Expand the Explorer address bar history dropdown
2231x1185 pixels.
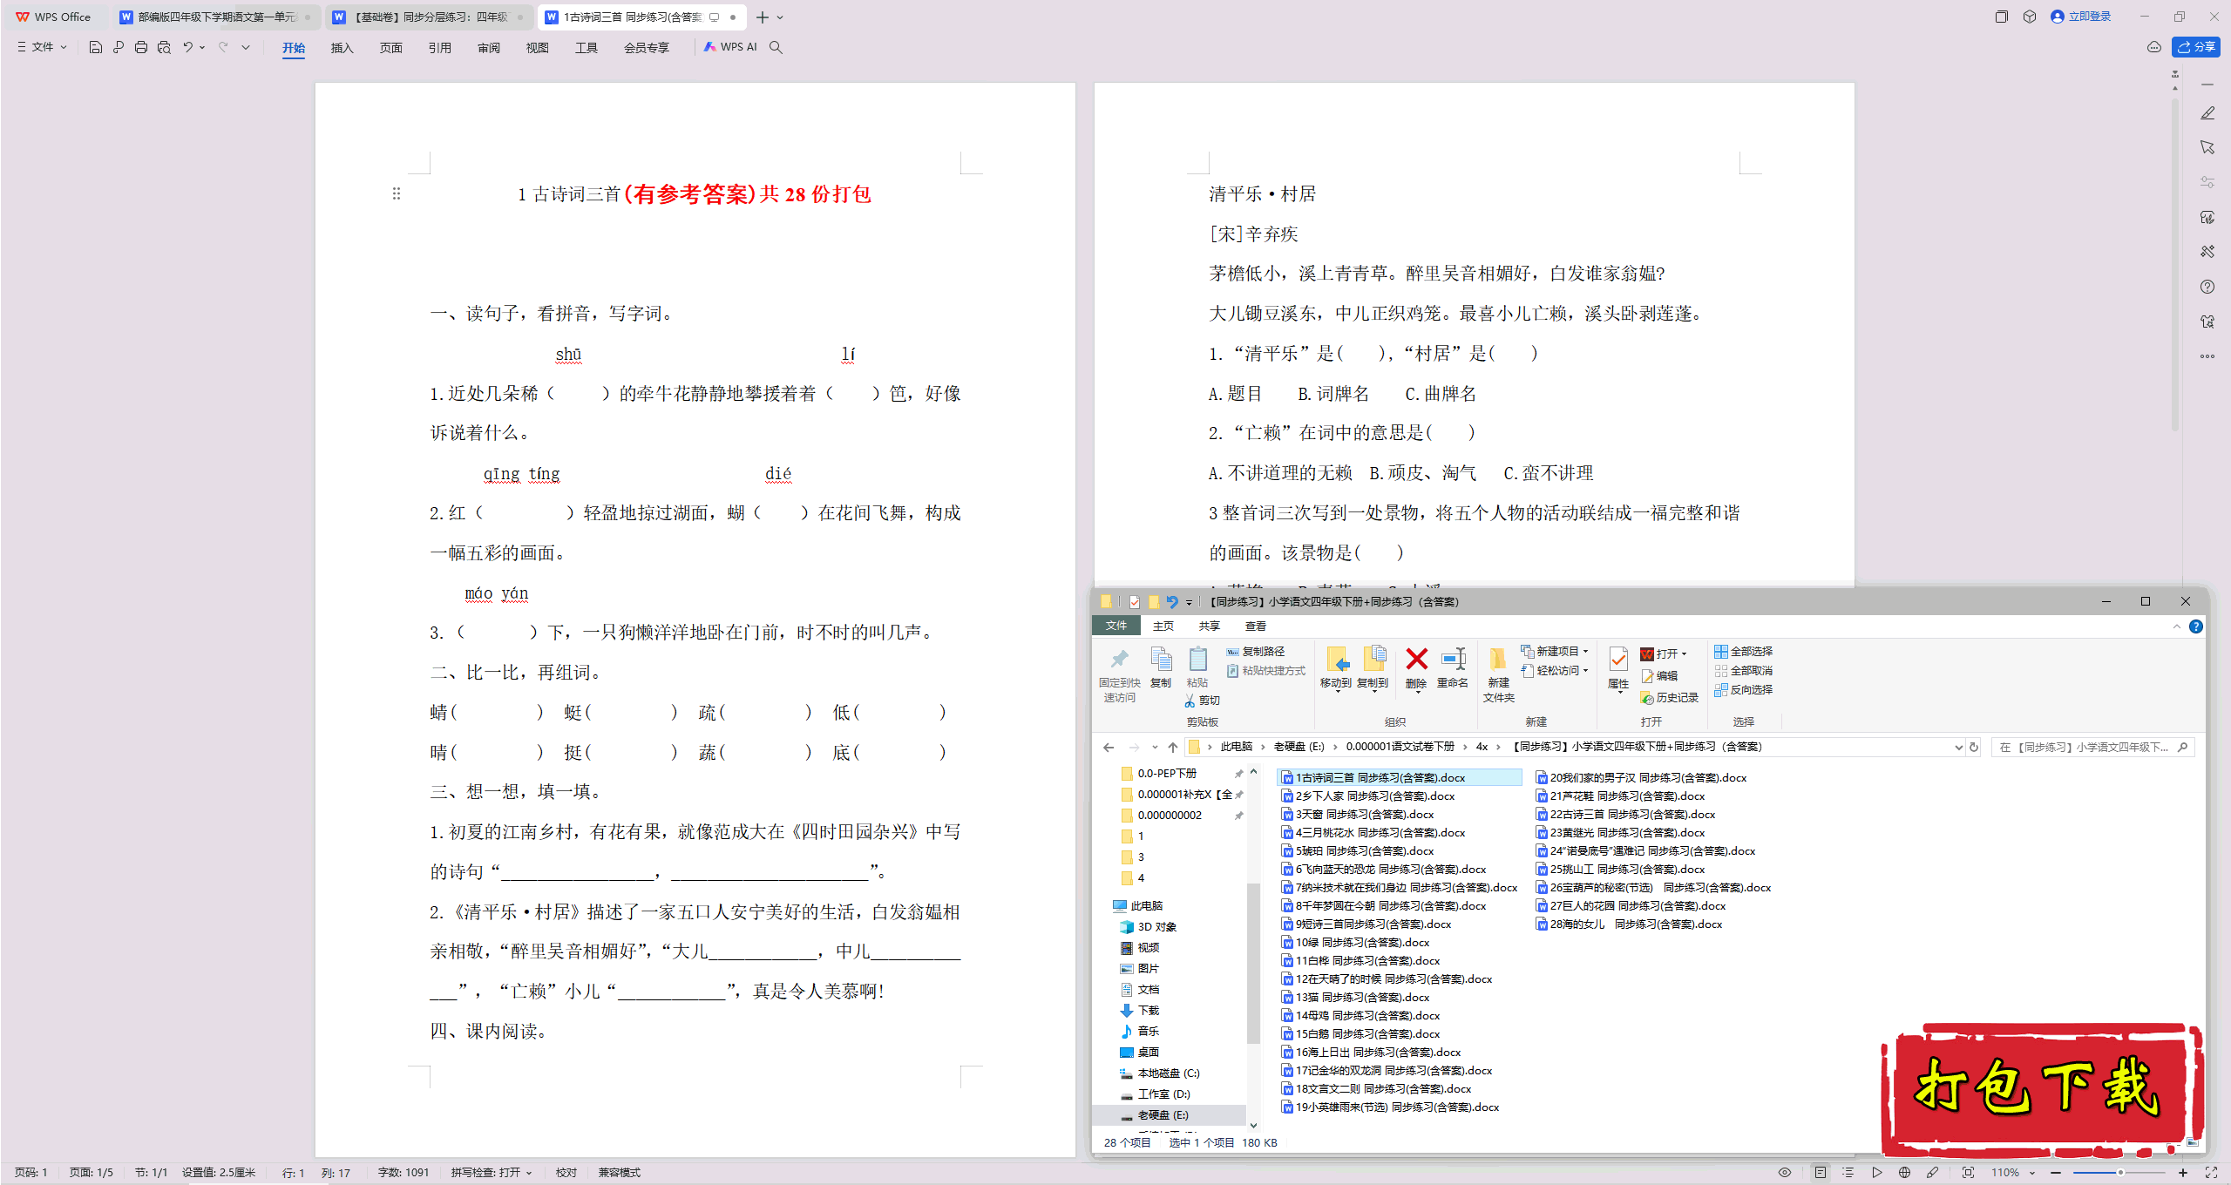tap(1959, 747)
